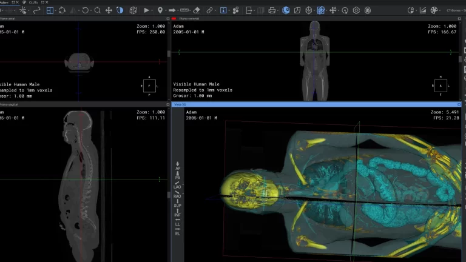
Task: Open the settings gear icon
Action: (356, 10)
